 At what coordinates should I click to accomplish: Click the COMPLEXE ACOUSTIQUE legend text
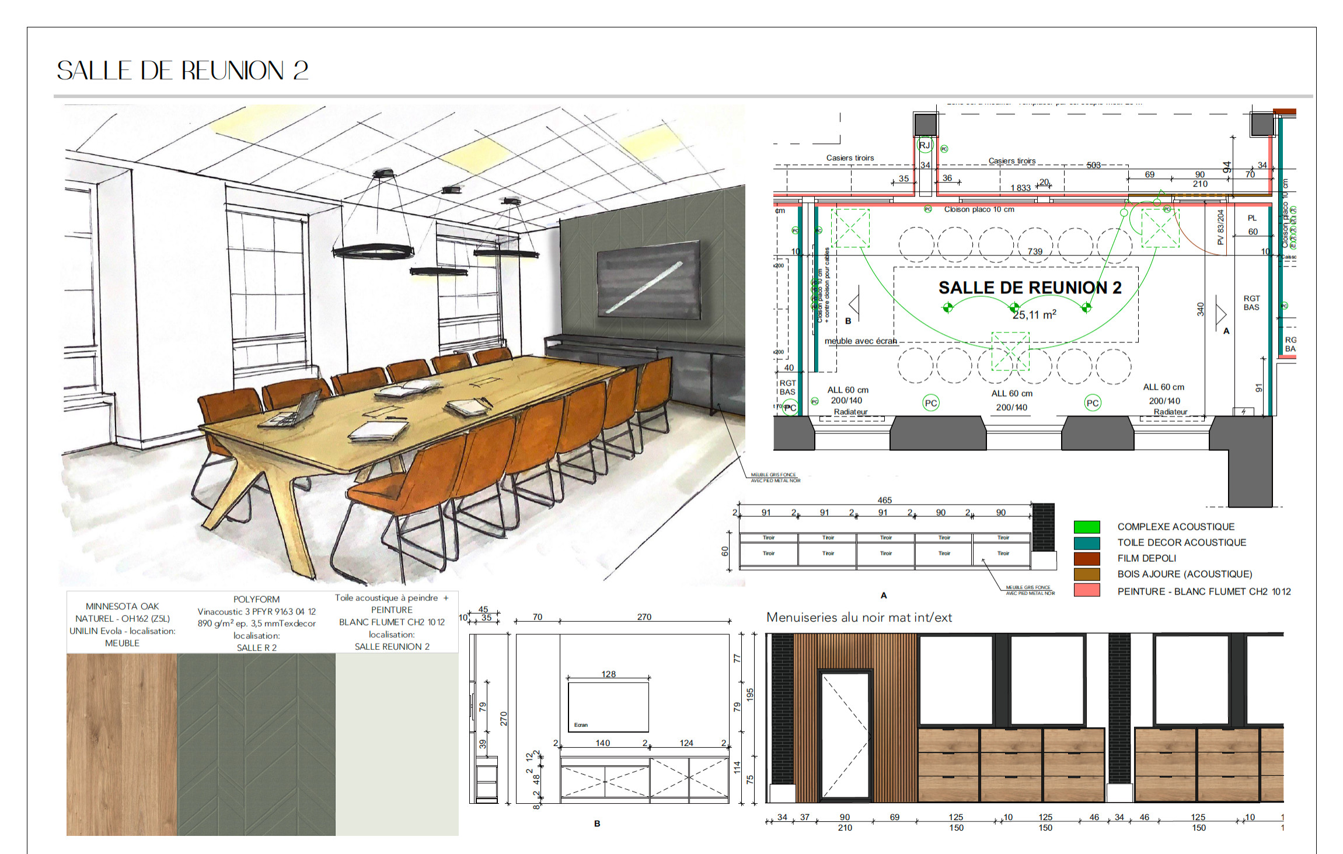tap(1175, 527)
